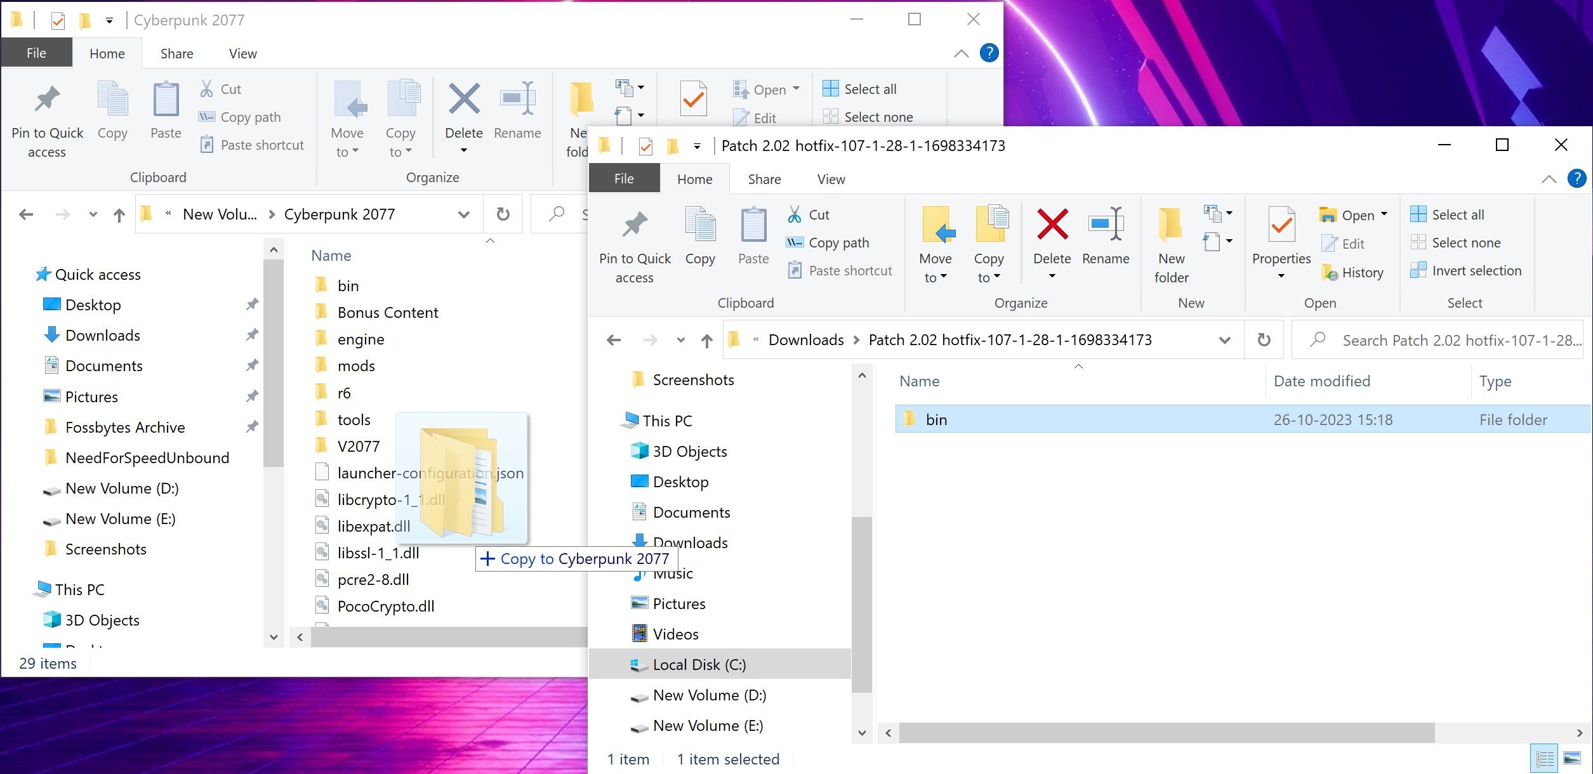The height and width of the screenshot is (774, 1593).
Task: Collapse the ribbon with the chevron
Action: (1549, 178)
